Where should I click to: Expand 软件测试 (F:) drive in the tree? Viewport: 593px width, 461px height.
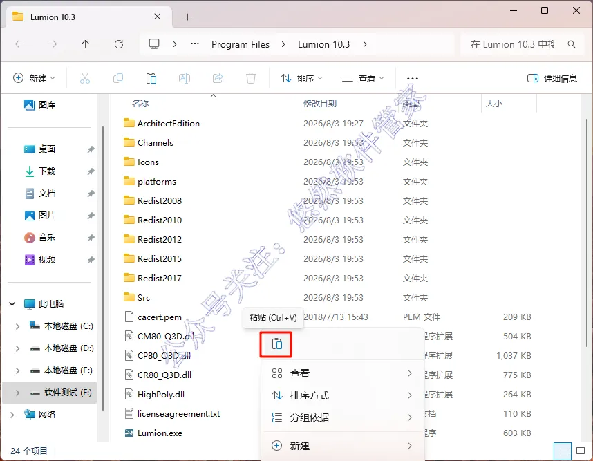pyautogui.click(x=17, y=393)
